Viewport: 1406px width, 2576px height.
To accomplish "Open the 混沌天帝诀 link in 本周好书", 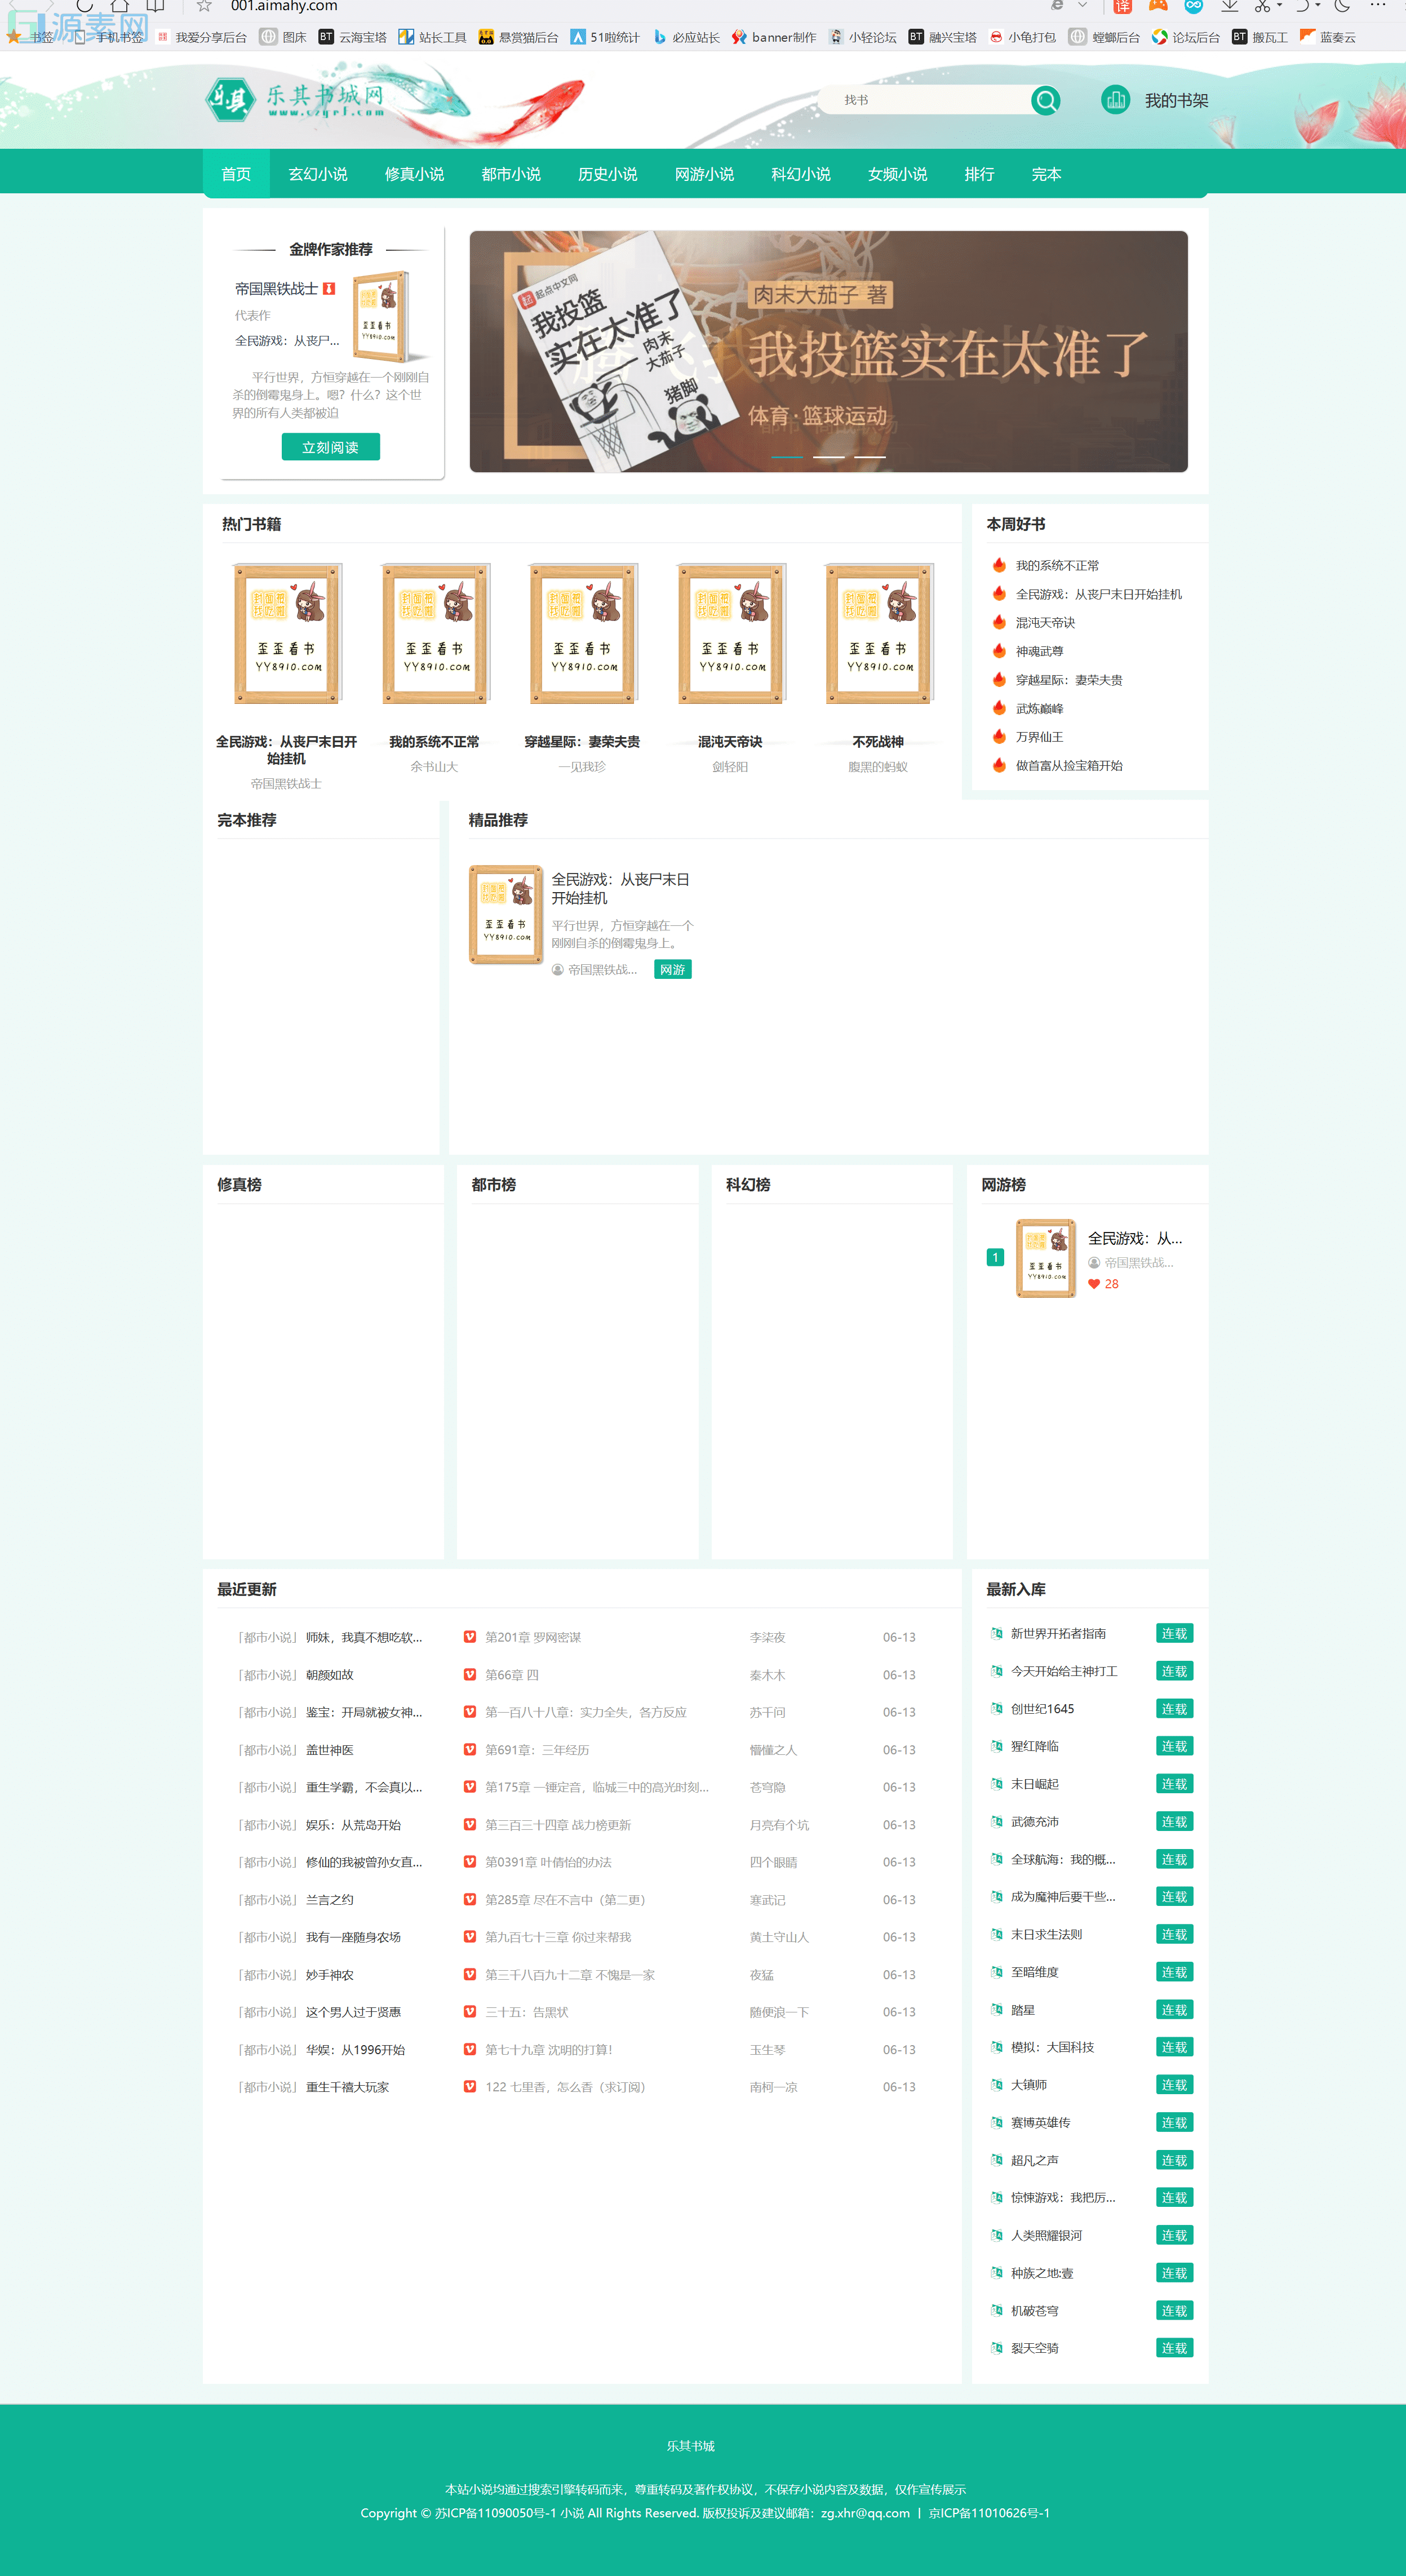I will 1045,622.
